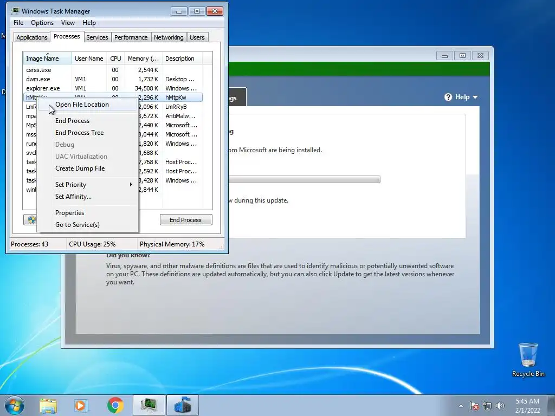Viewport: 555px width, 416px height.
Task: Open the Help menu in Task Manager
Action: pos(89,23)
